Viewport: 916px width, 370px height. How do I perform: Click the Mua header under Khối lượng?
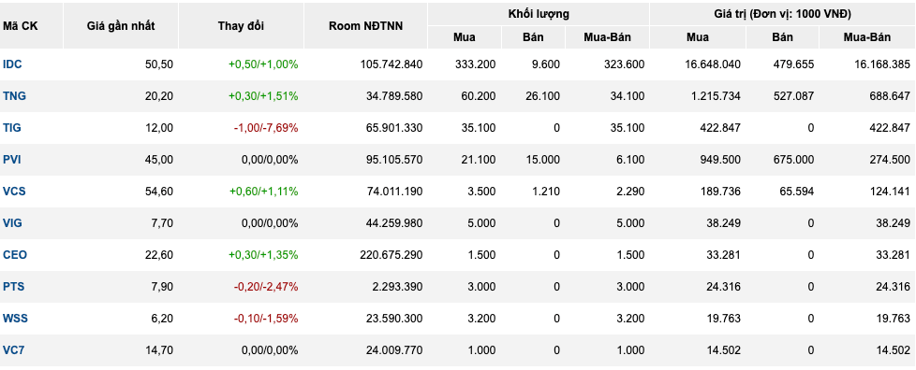(x=465, y=37)
